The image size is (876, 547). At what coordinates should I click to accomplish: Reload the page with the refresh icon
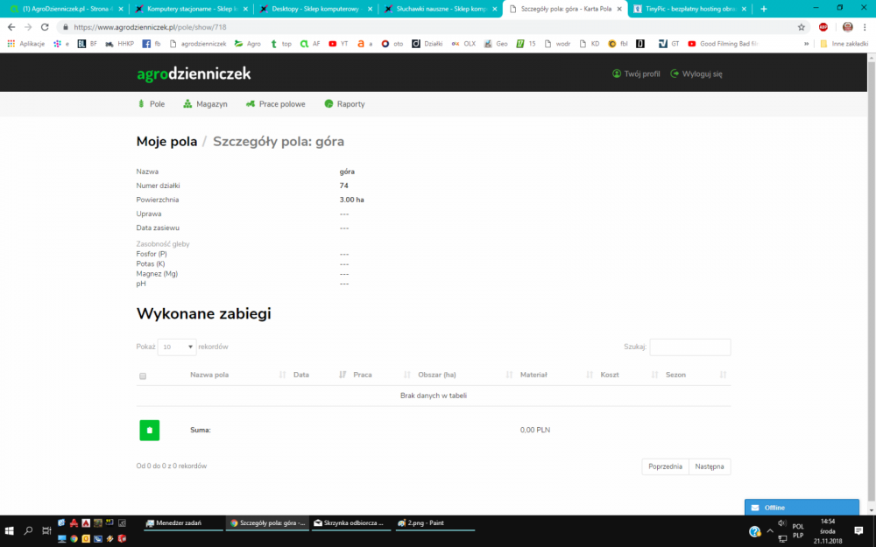[x=45, y=27]
